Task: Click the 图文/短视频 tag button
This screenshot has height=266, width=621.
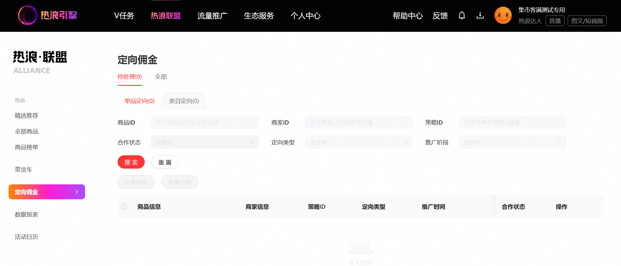Action: (587, 21)
